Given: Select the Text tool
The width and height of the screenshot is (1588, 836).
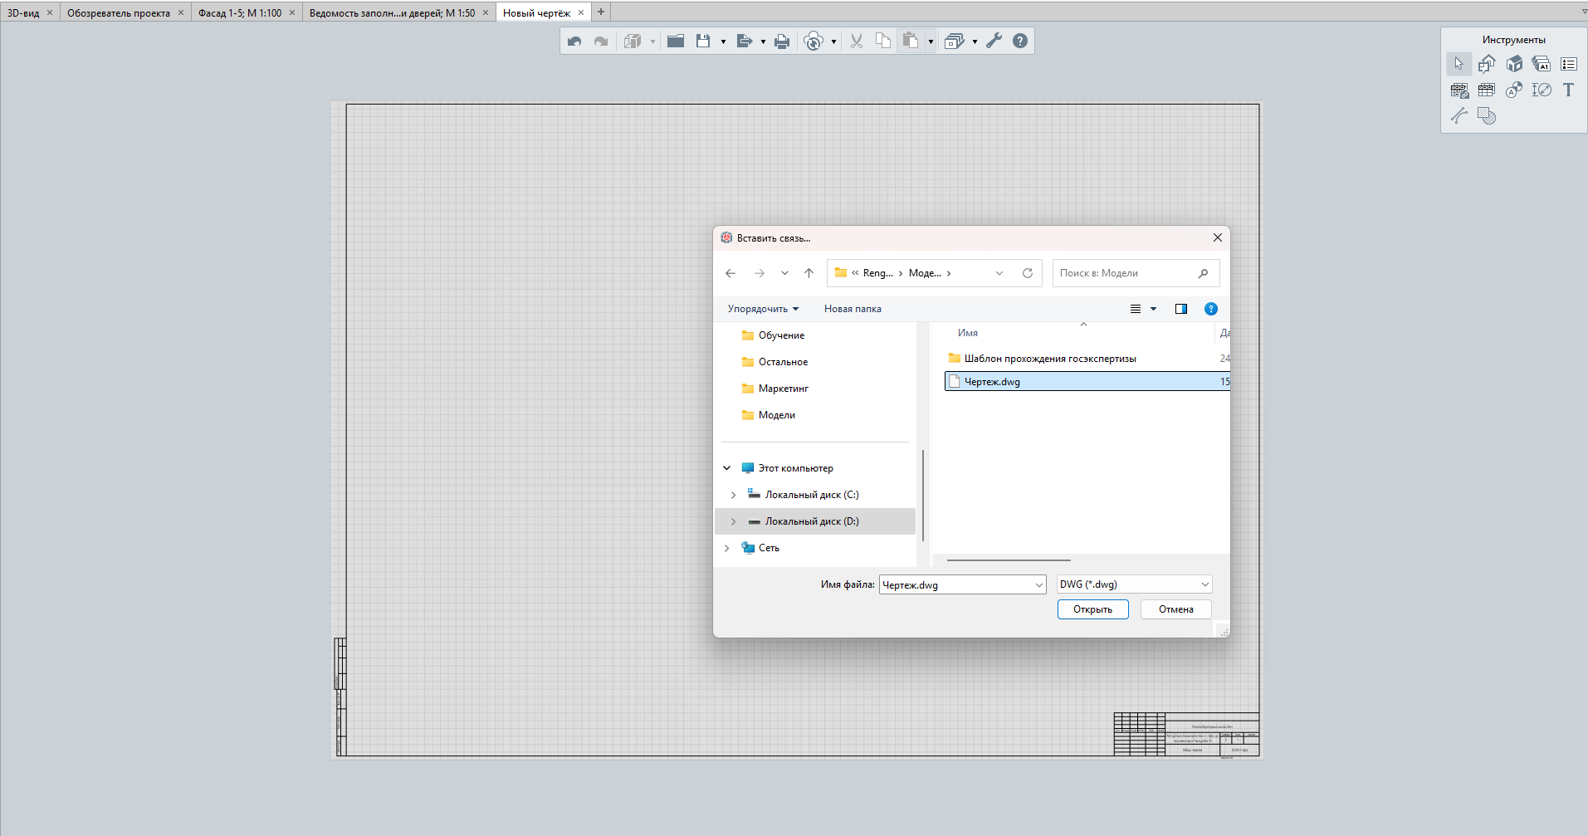Looking at the screenshot, I should [x=1569, y=90].
